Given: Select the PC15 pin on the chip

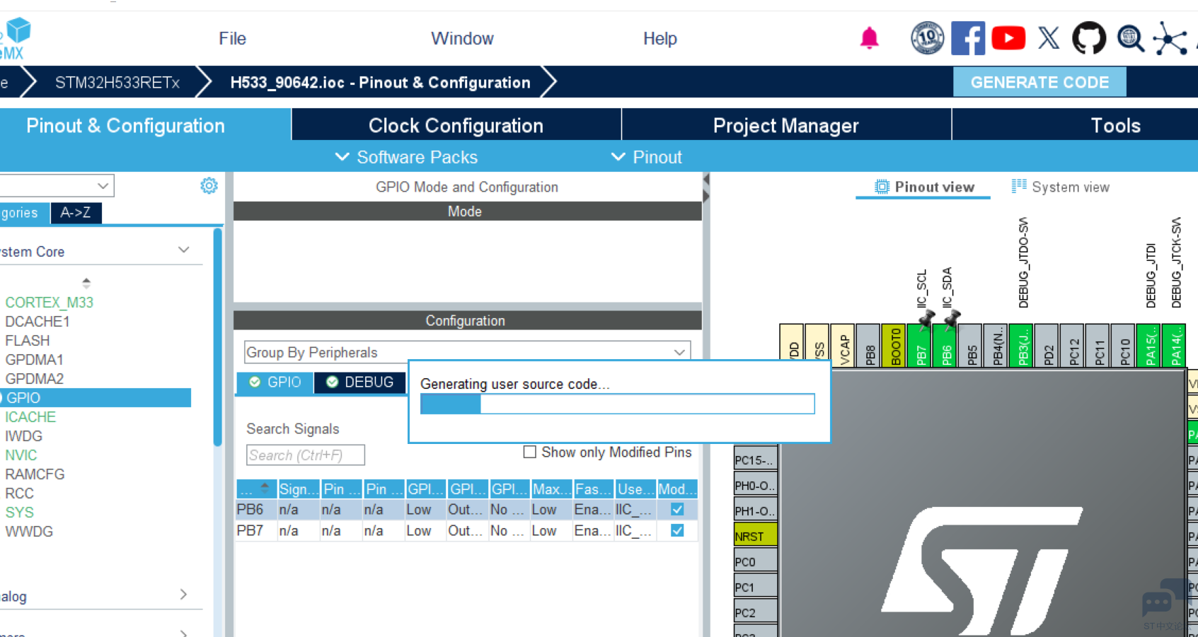Looking at the screenshot, I should (756, 459).
